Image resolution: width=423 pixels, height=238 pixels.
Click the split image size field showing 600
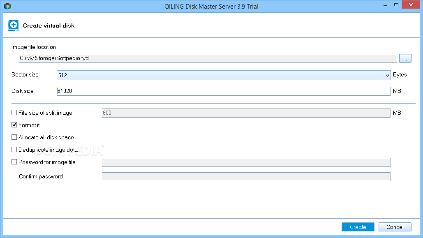[x=246, y=113]
